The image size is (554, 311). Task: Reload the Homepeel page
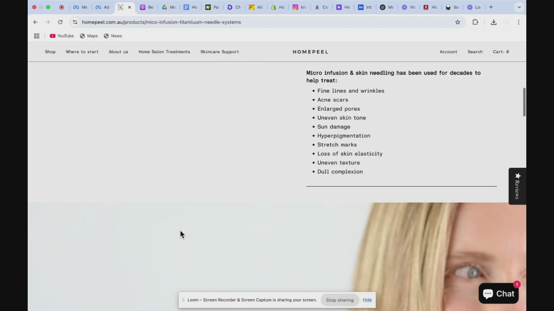(x=60, y=22)
